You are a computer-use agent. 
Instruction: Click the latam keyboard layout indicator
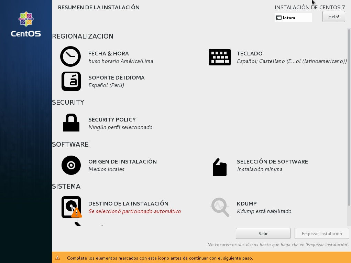pyautogui.click(x=293, y=18)
